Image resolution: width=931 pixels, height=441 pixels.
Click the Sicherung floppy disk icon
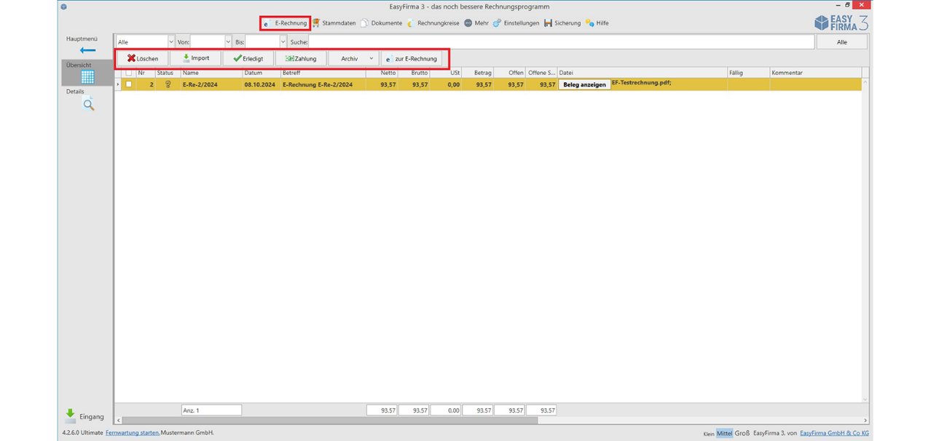pyautogui.click(x=548, y=23)
